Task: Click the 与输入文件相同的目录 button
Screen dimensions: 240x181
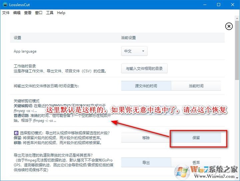Action: (144, 69)
